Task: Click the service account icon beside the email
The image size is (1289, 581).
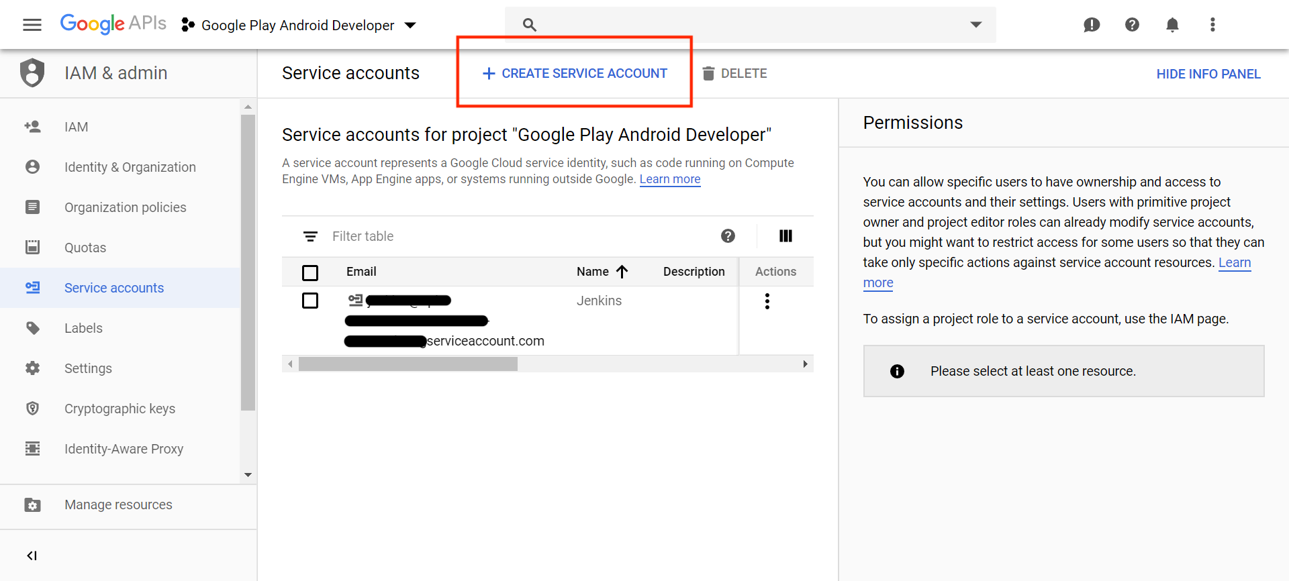Action: [x=355, y=300]
